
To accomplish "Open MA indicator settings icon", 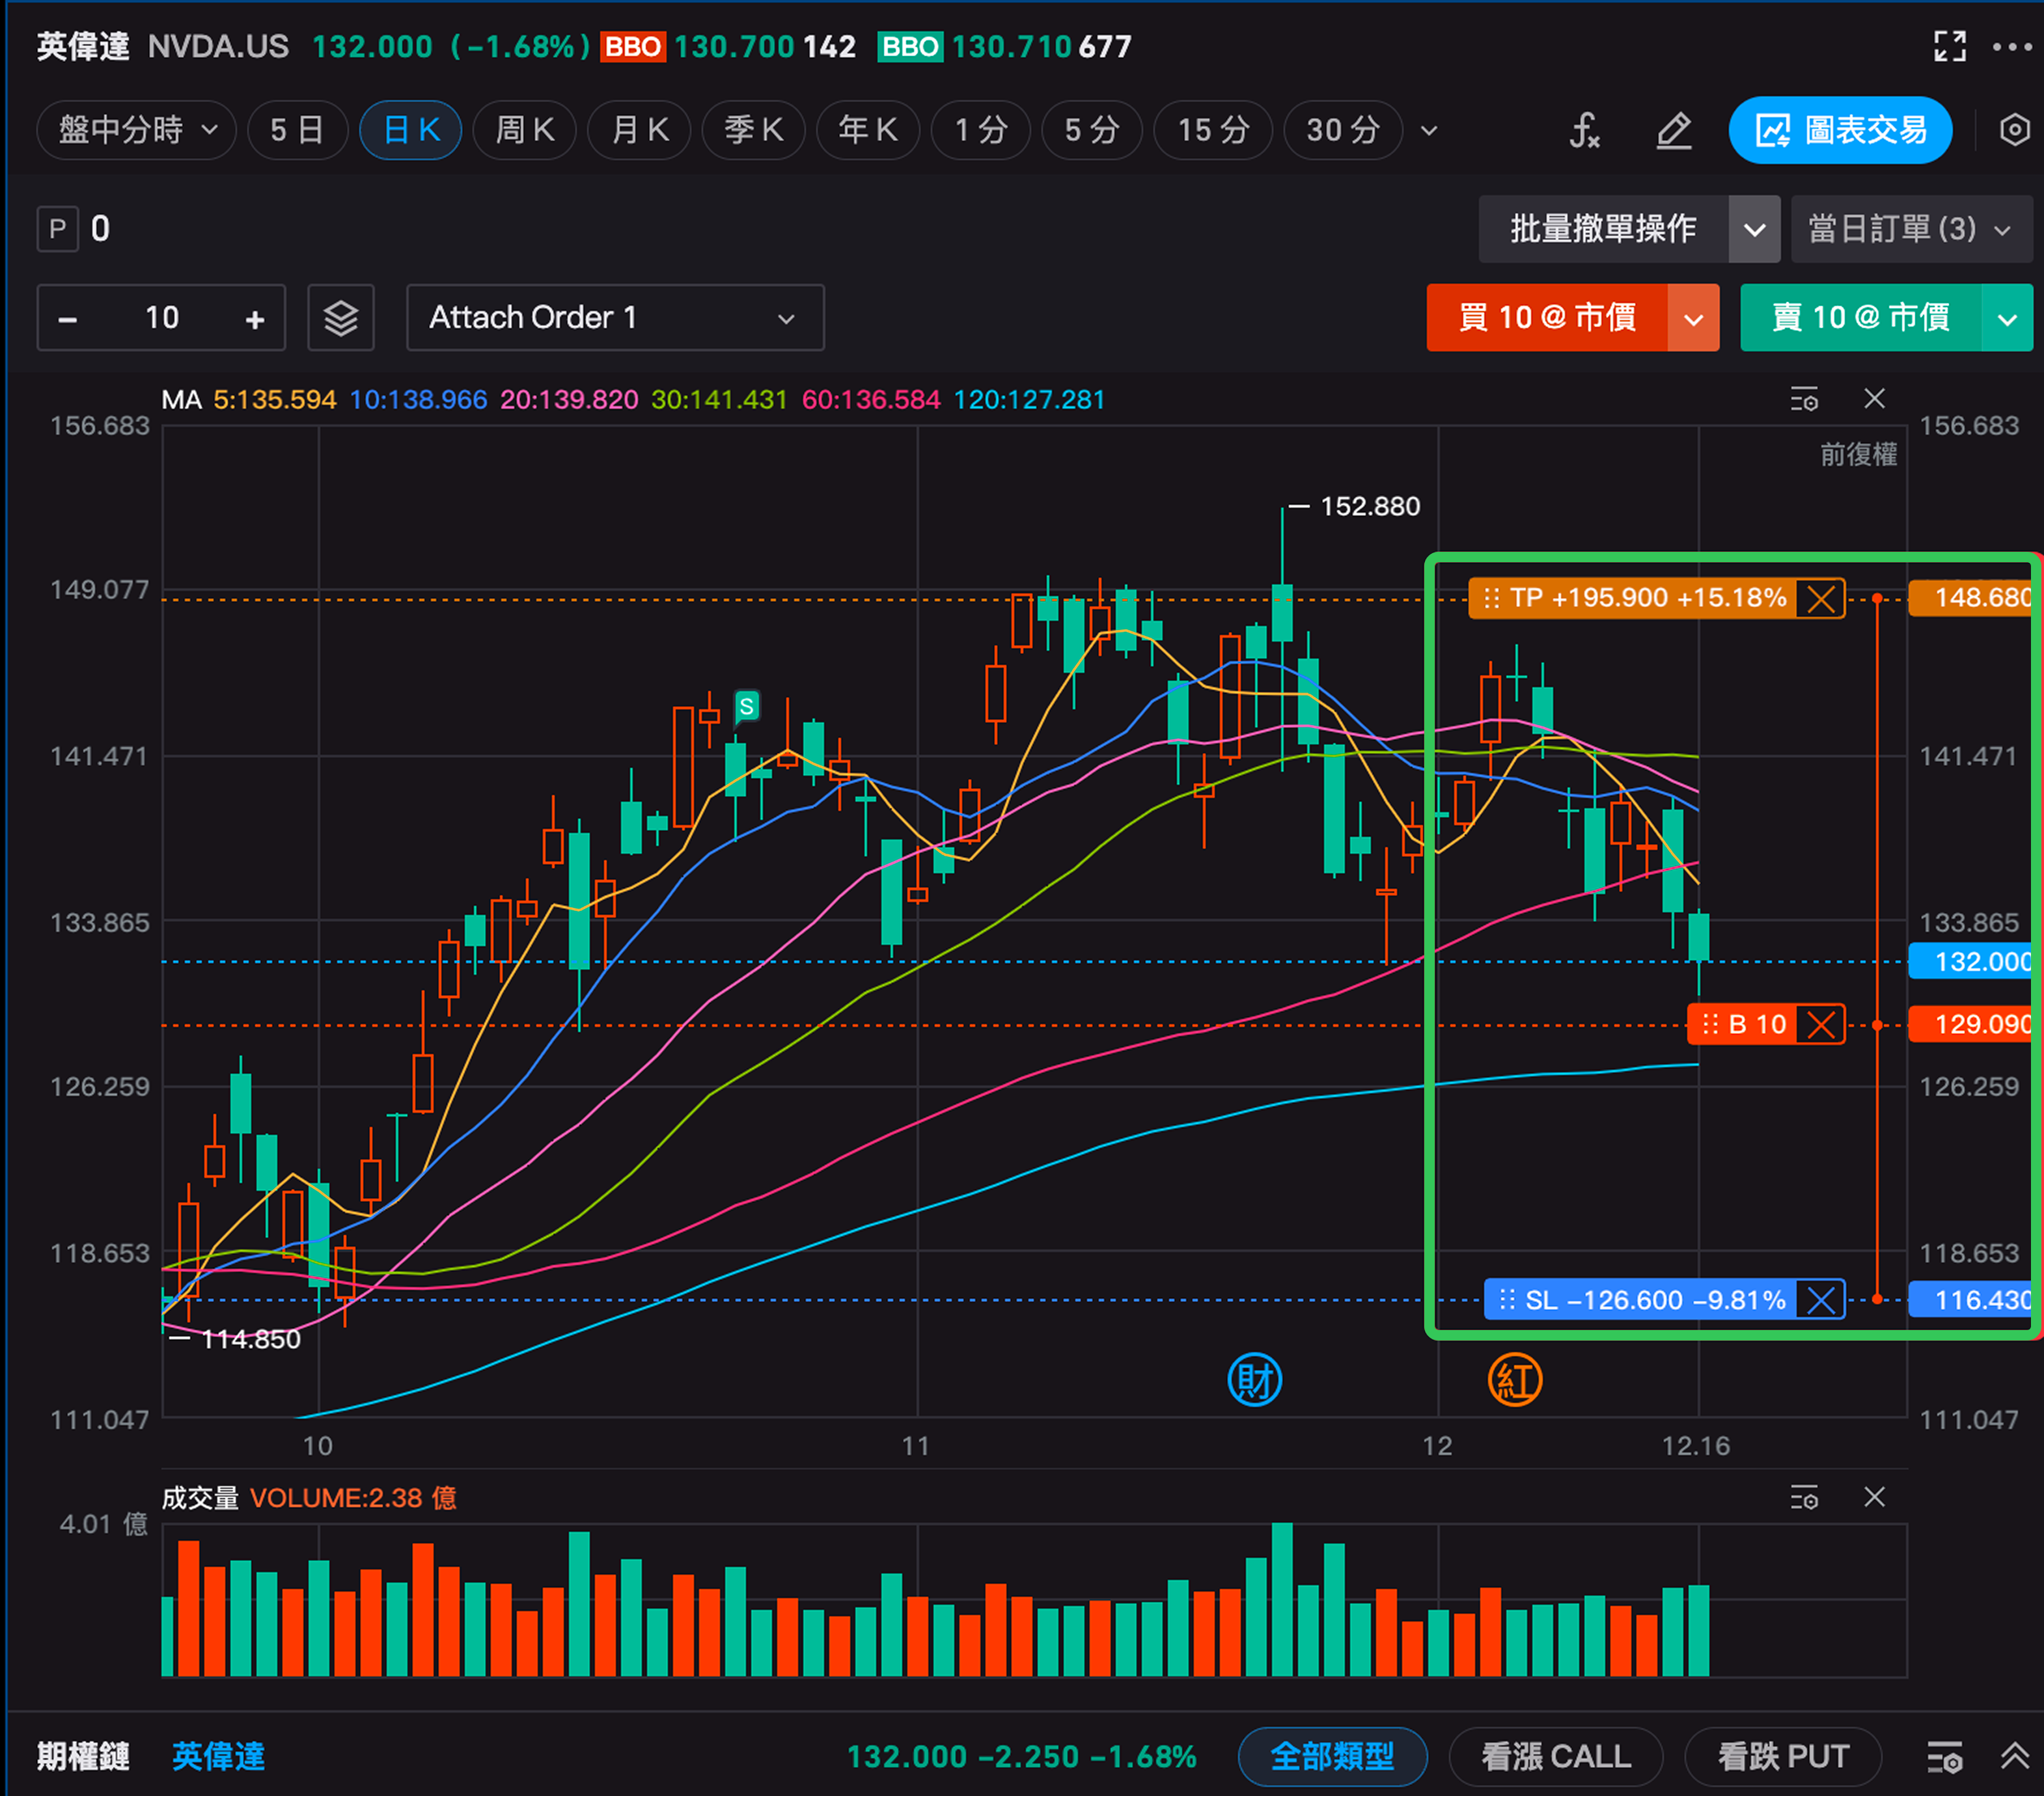I will 1804,400.
